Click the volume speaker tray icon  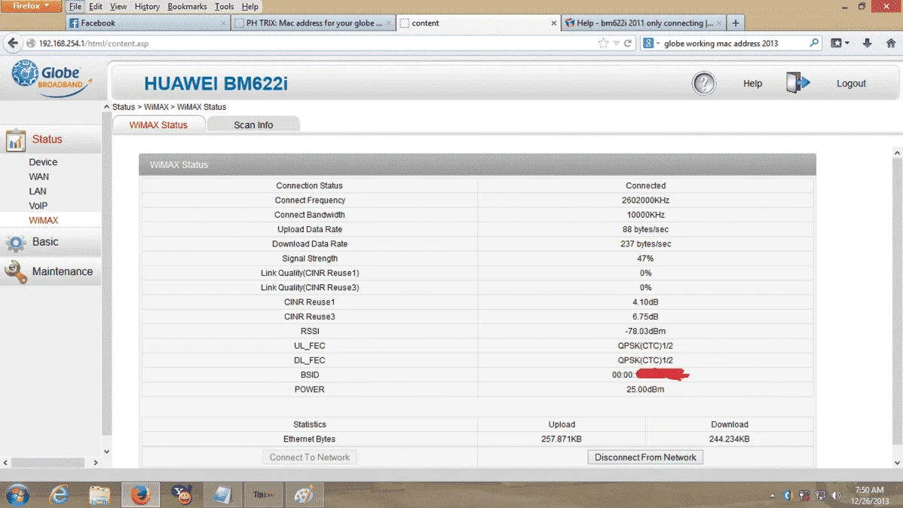pyautogui.click(x=836, y=495)
